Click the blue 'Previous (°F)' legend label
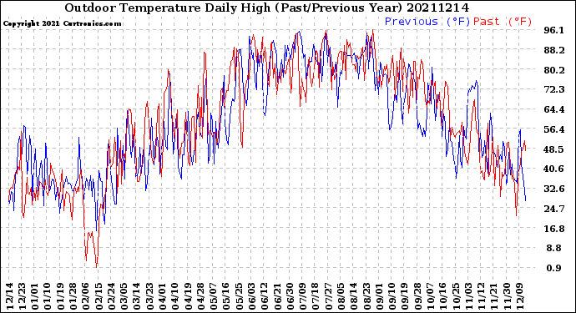Viewport: 576px width, 313px height. [427, 22]
